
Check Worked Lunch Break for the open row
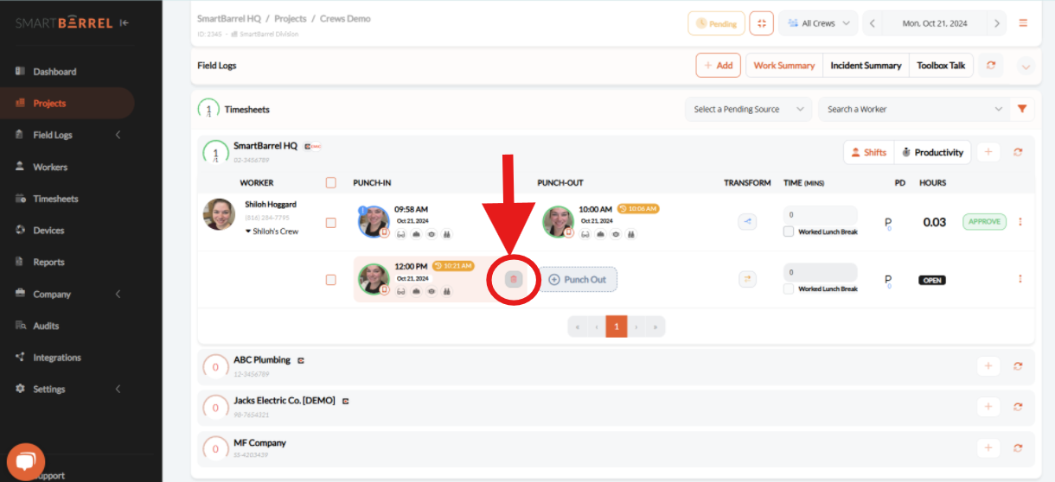(x=789, y=289)
